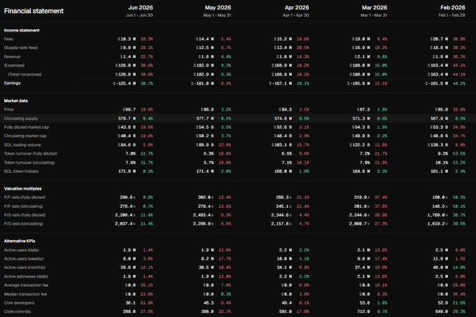Click Active users (monthly) label

(24, 267)
